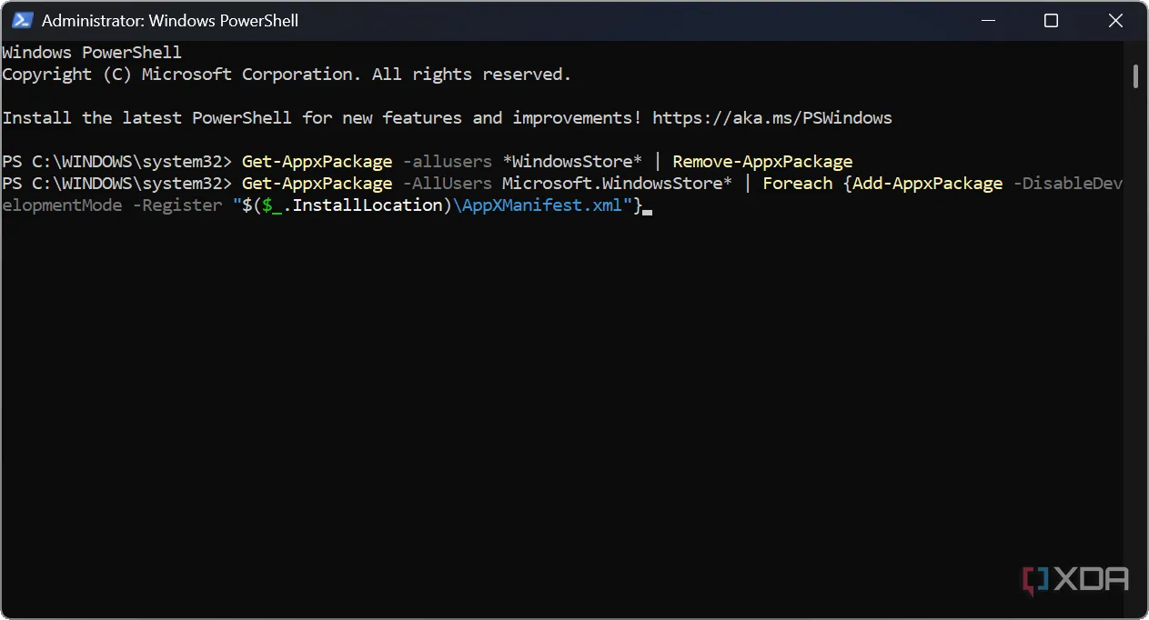This screenshot has height=620, width=1149.
Task: Click the '$_.InstallLocation' variable text
Action: tap(352, 205)
